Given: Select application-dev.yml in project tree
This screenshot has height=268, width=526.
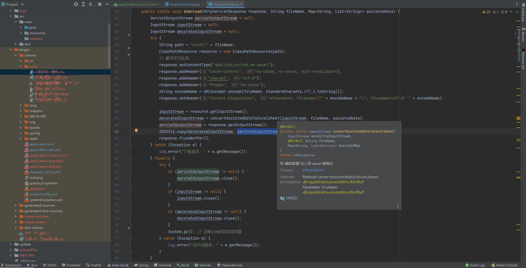Looking at the screenshot, I should click(x=45, y=150).
